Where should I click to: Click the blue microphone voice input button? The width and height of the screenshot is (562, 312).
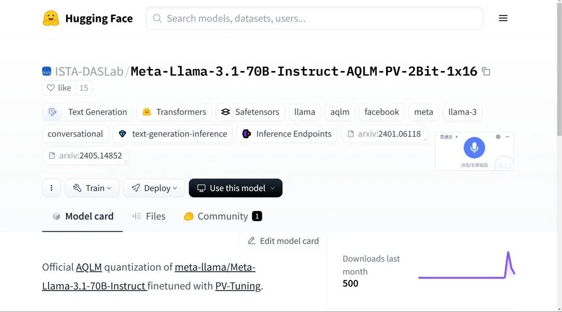pos(474,147)
